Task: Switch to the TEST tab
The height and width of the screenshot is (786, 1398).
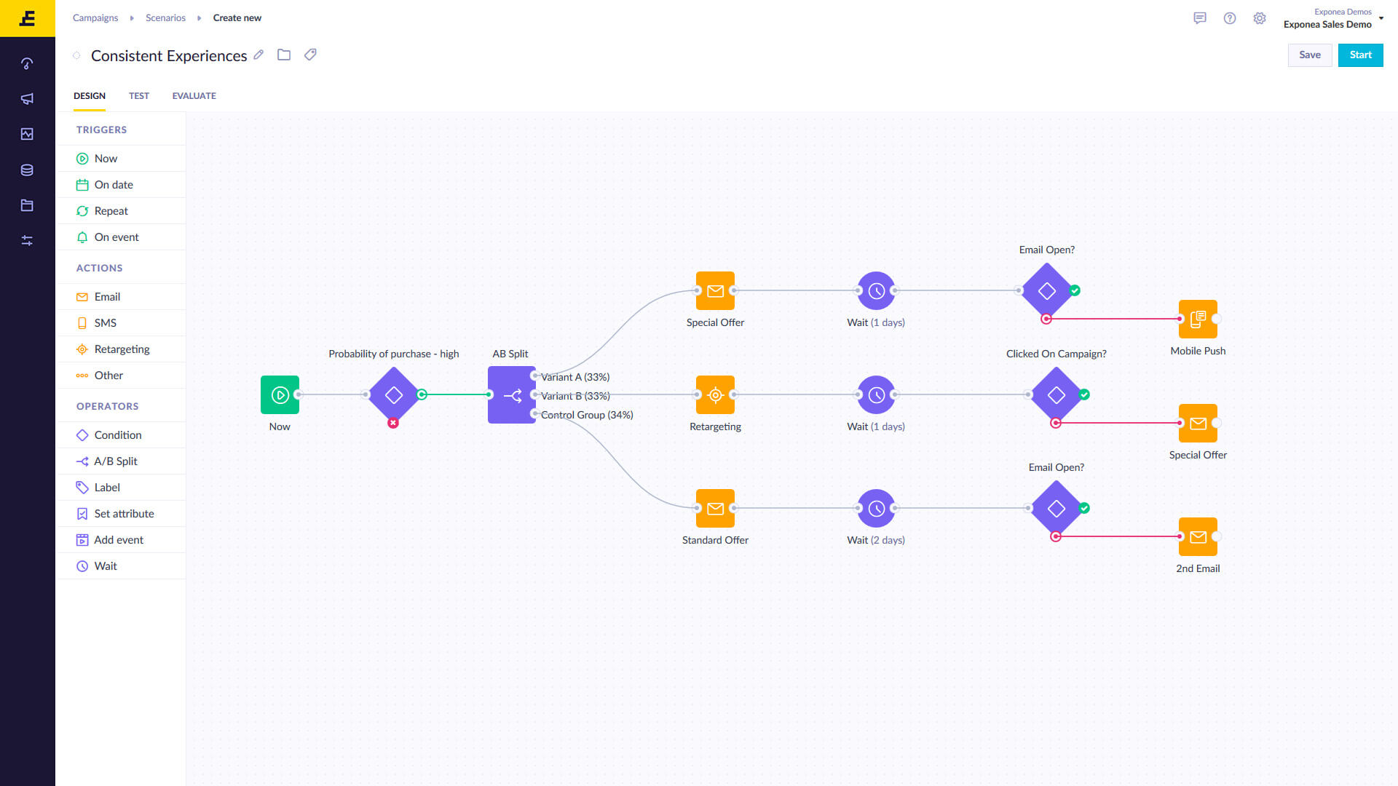Action: pyautogui.click(x=139, y=96)
